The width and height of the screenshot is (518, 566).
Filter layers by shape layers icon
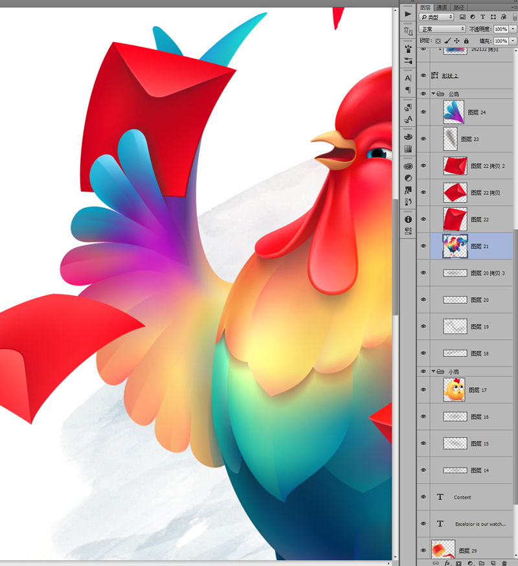point(493,17)
